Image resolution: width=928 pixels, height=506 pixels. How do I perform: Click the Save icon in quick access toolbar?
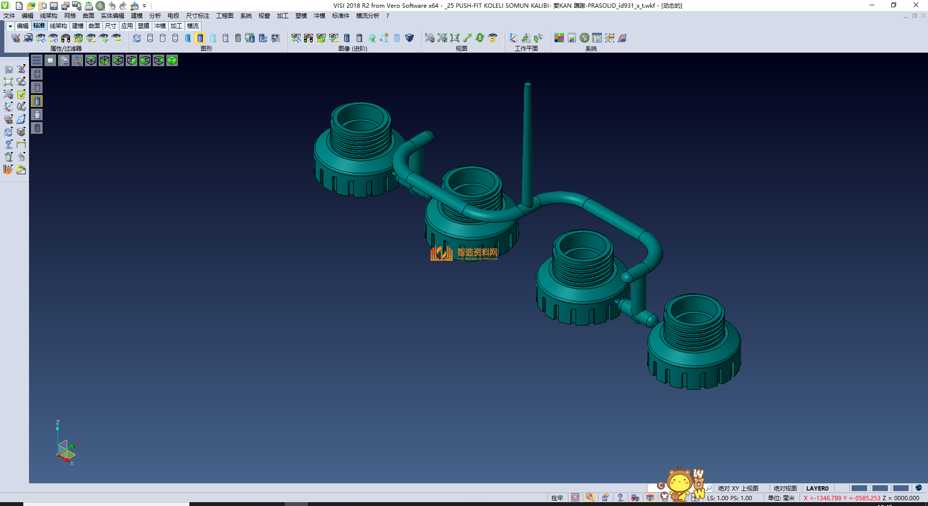coord(54,6)
